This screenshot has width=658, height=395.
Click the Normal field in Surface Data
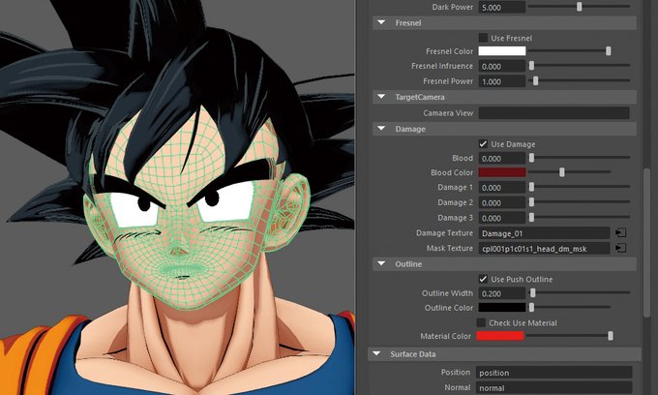pyautogui.click(x=553, y=388)
